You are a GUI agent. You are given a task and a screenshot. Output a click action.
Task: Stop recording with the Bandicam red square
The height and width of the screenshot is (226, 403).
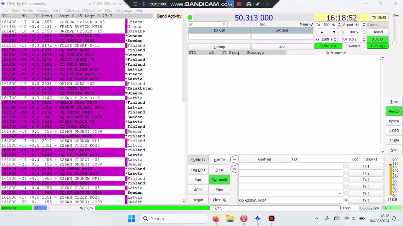(x=239, y=4)
